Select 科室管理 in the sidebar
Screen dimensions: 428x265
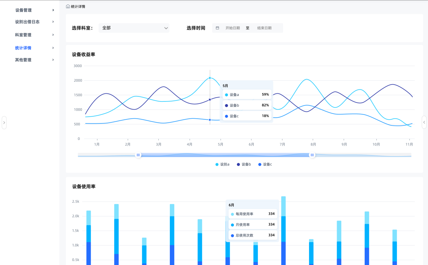23,35
